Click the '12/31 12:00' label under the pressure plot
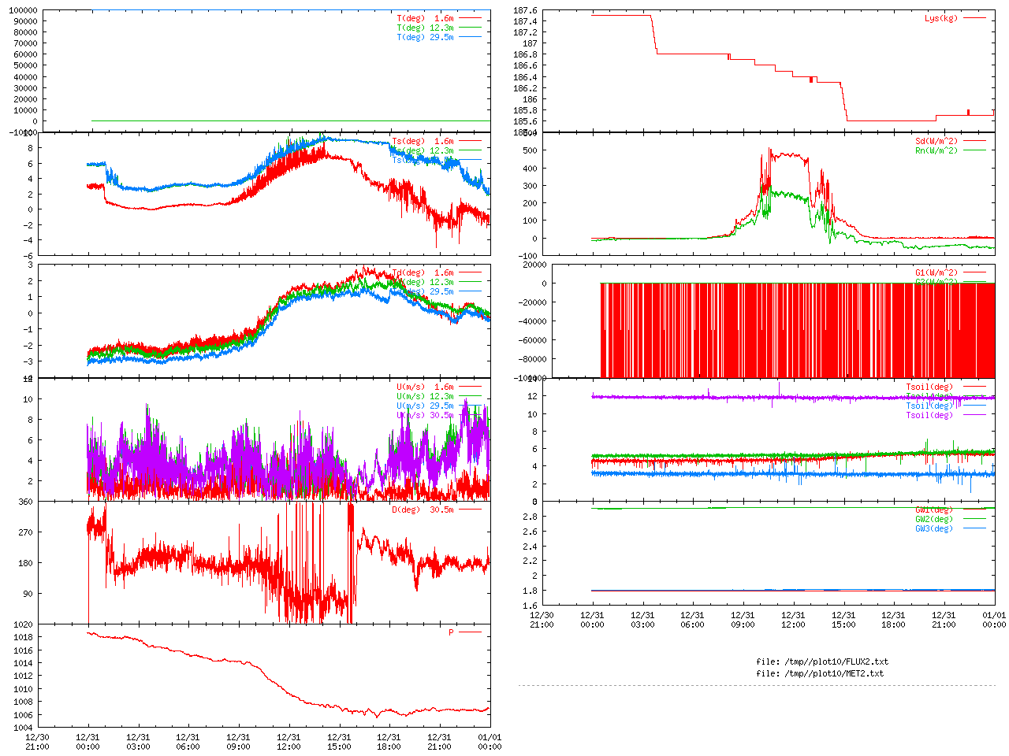The width and height of the screenshot is (1009, 756). click(289, 742)
